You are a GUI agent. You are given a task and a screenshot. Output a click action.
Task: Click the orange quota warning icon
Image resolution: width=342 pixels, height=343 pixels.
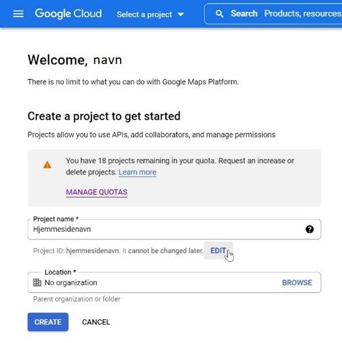[47, 165]
